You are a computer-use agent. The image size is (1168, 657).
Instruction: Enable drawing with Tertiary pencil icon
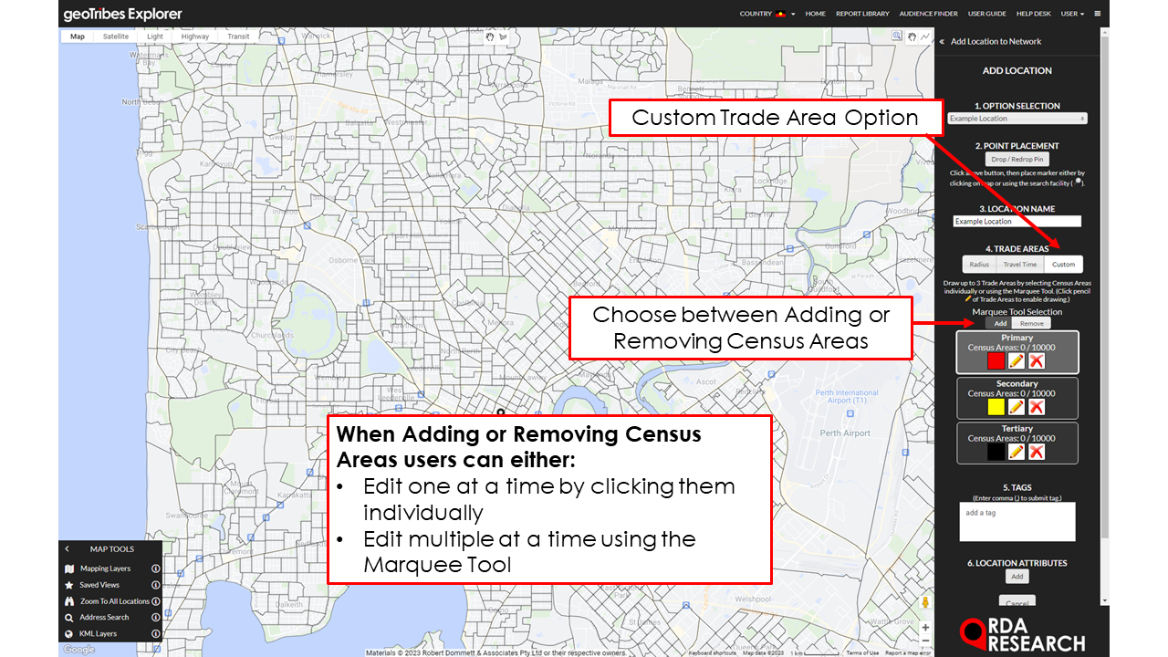[x=1016, y=451]
